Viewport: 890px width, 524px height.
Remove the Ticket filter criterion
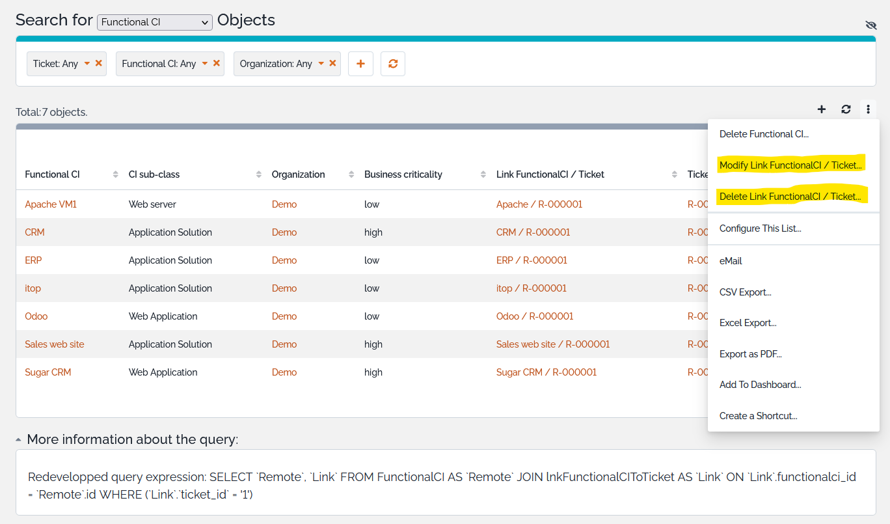pyautogui.click(x=99, y=63)
